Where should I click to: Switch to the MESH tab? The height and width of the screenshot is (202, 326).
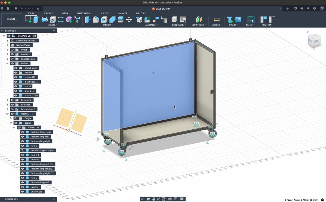point(65,13)
